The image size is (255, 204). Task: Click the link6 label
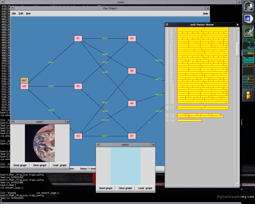pyautogui.click(x=105, y=72)
